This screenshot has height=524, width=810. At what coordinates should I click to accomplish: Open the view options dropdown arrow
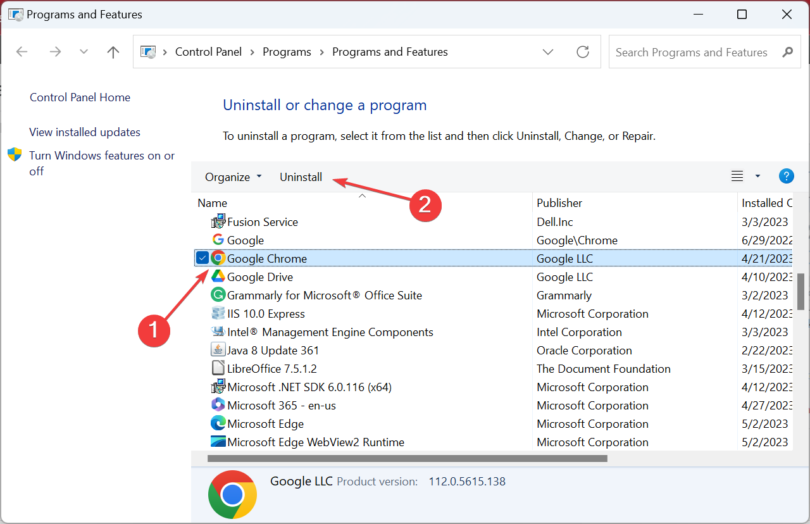(757, 176)
